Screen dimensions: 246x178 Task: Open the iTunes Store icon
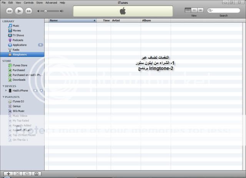click(x=10, y=65)
